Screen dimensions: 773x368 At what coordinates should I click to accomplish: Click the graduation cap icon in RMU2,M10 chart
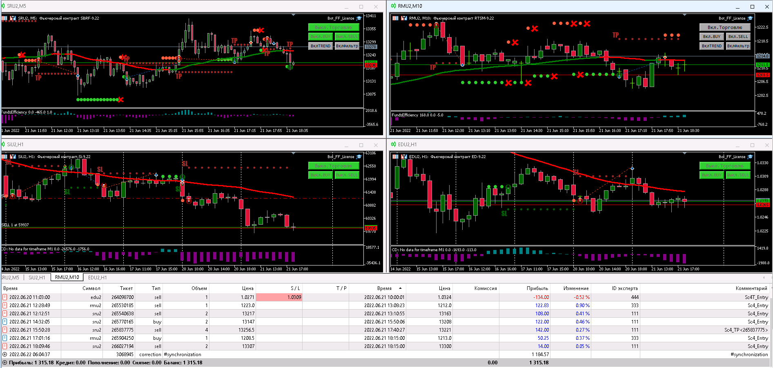[x=750, y=18]
